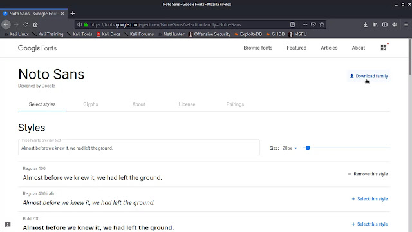
Task: Open Articles in site navigation
Action: pos(329,48)
